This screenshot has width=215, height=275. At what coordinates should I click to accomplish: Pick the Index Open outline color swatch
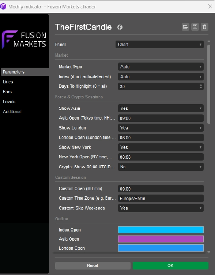point(161,230)
